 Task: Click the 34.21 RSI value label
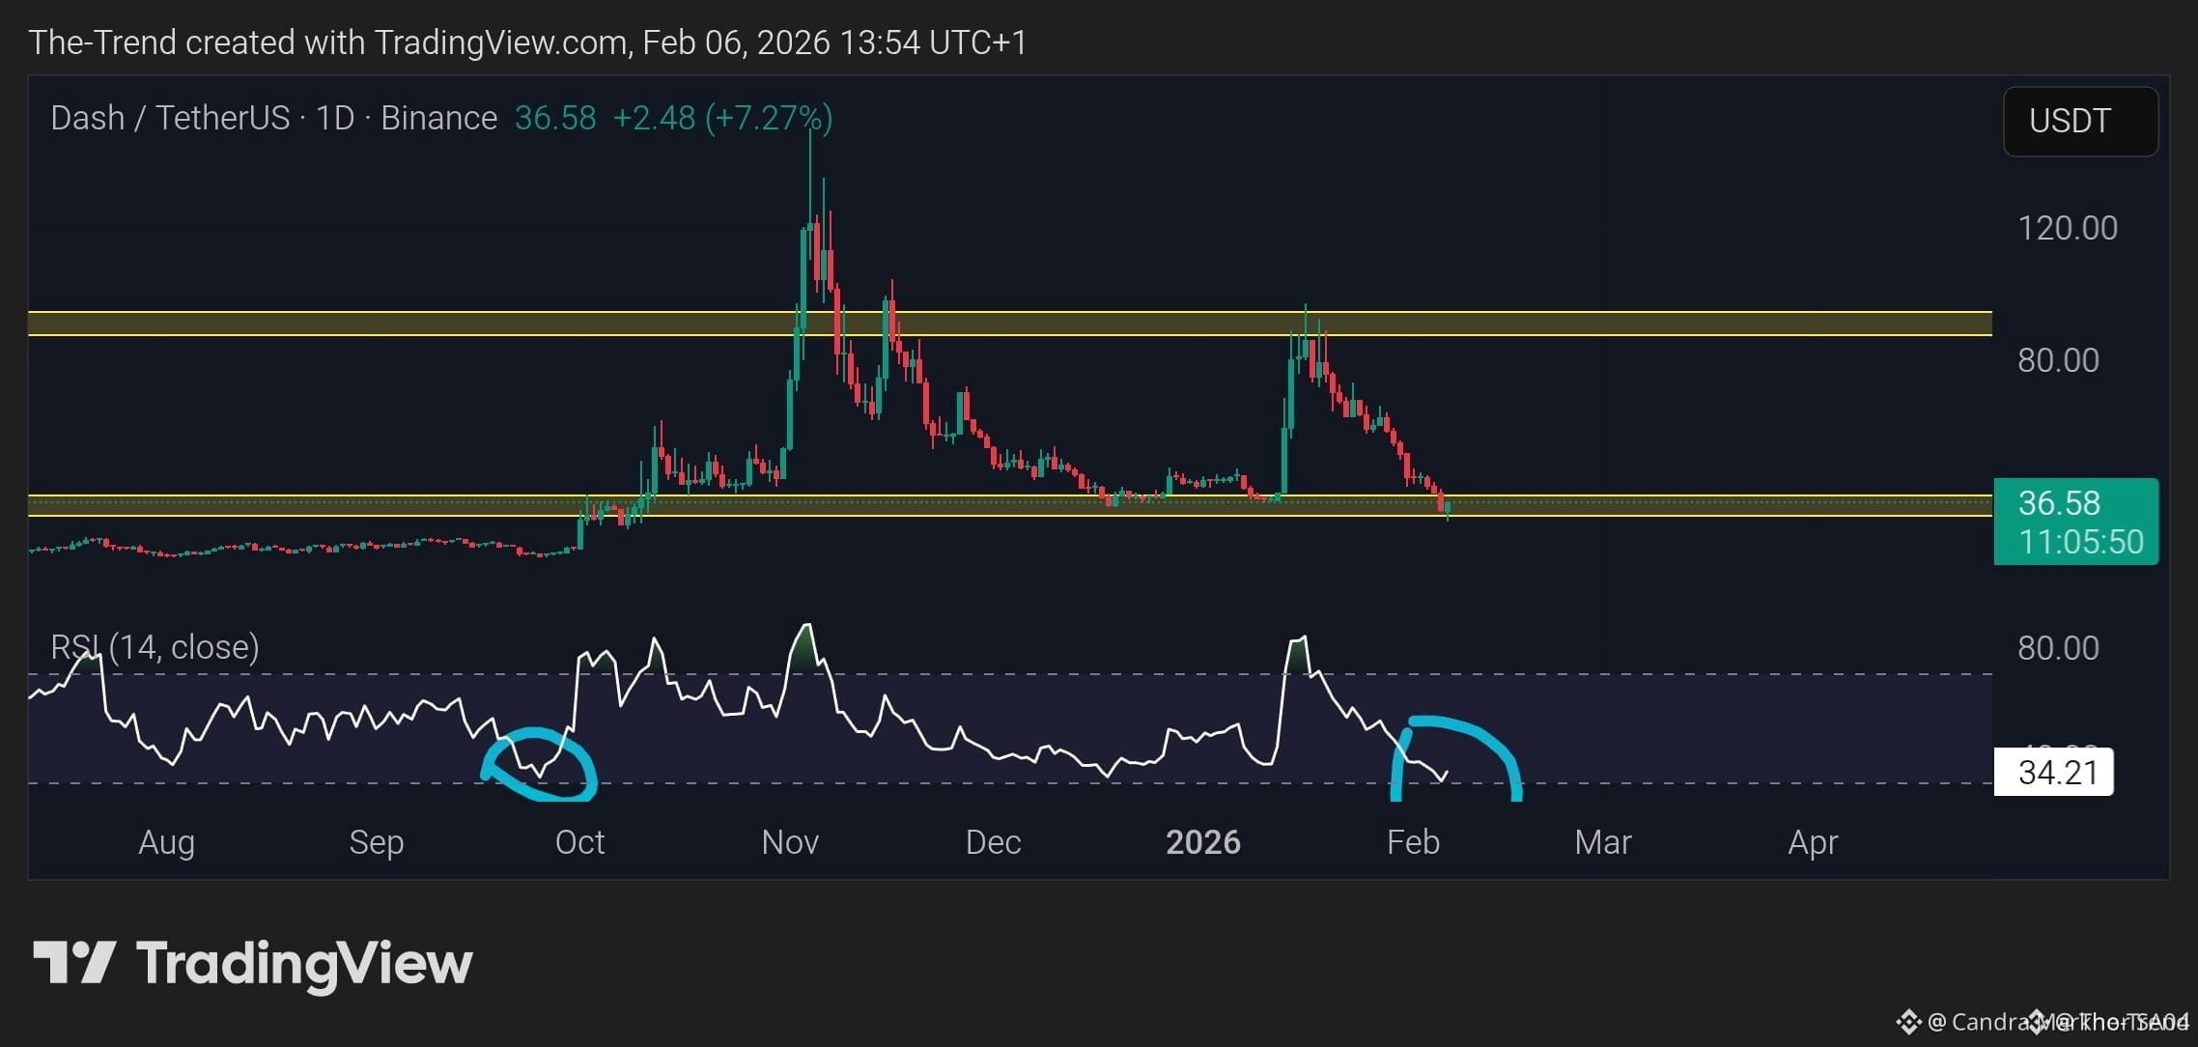(x=2054, y=773)
